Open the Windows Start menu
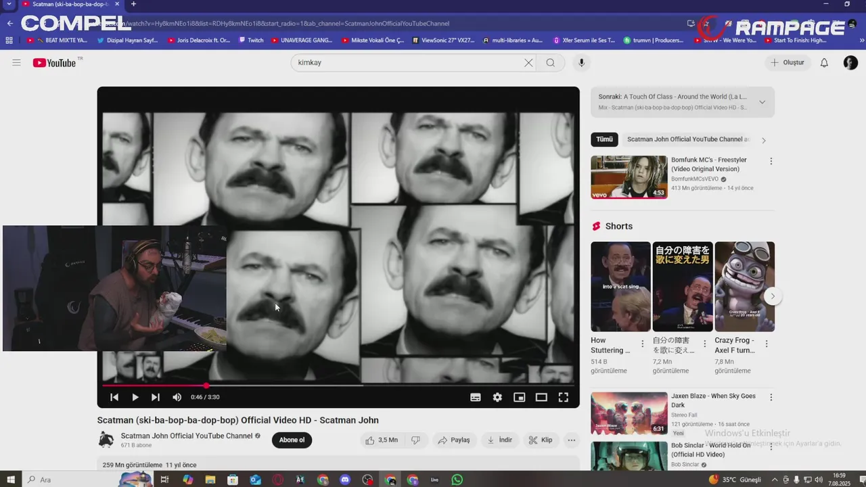The width and height of the screenshot is (866, 487). (11, 480)
